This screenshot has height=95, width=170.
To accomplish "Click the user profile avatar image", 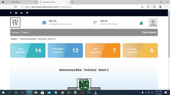I will [153, 22].
